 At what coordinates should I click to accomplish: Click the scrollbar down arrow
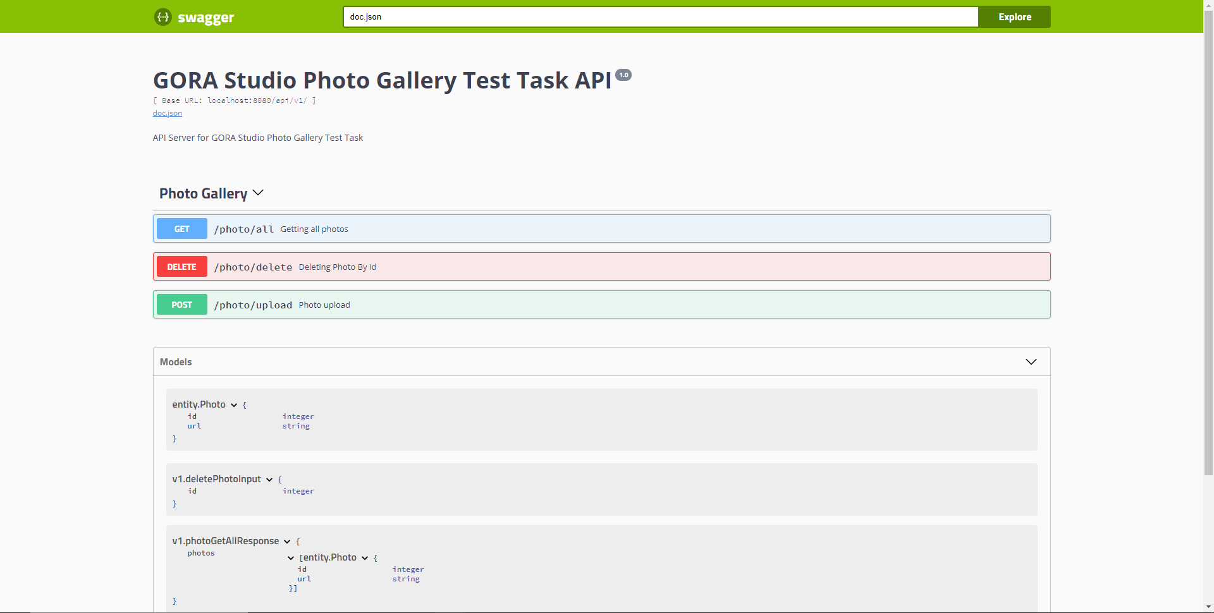(1208, 607)
